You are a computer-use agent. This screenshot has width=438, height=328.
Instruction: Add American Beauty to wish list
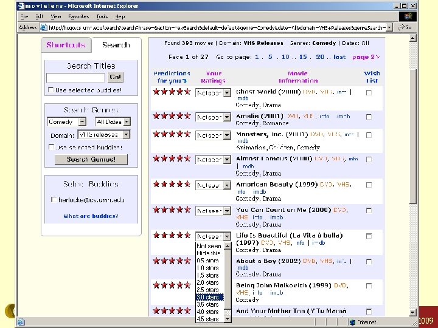pos(369,185)
